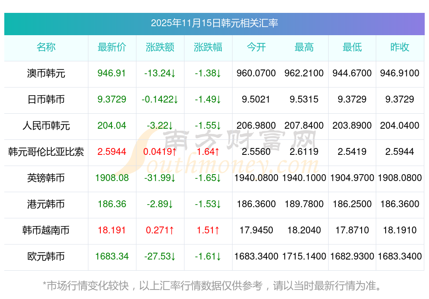
Task: Click opening price 960.0700
Action: 256,73
